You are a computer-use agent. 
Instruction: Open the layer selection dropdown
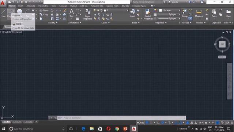pyautogui.click(x=110, y=10)
